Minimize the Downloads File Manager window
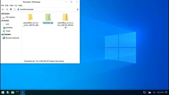Screen dimensions: 169x95 (66, 2)
